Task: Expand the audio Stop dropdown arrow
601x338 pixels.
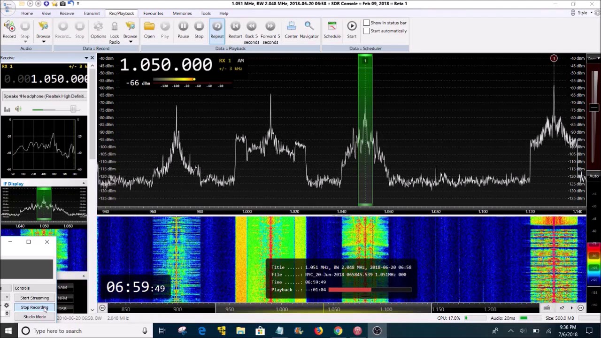Action: click(25, 42)
